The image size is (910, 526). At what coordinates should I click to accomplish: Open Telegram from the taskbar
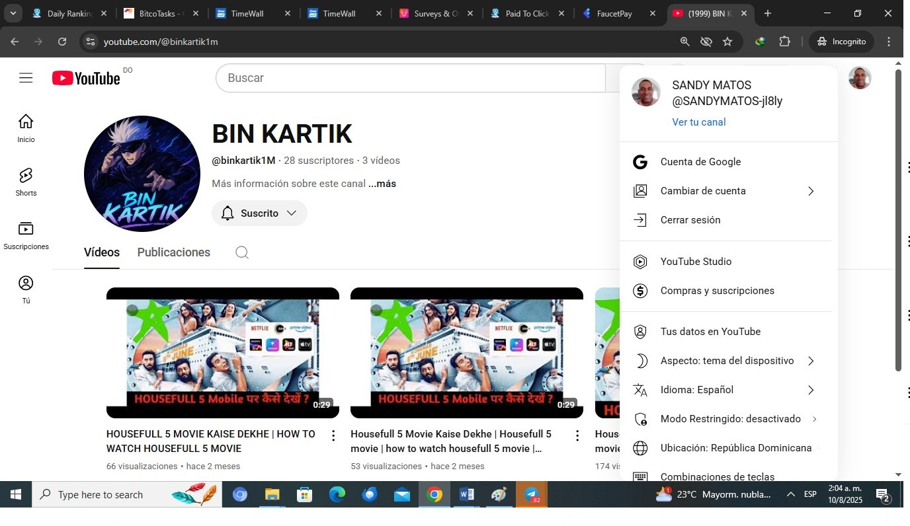pos(532,494)
